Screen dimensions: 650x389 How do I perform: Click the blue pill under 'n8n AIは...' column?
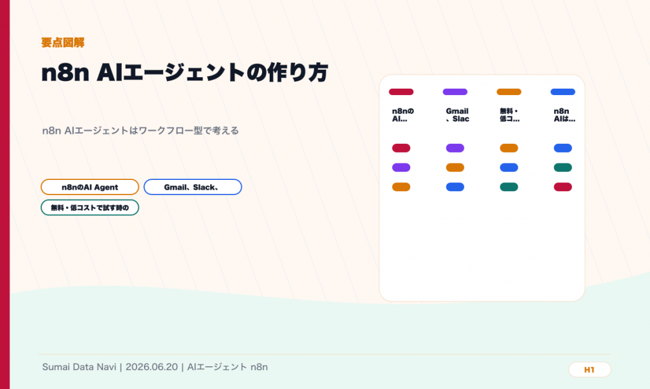pyautogui.click(x=563, y=148)
